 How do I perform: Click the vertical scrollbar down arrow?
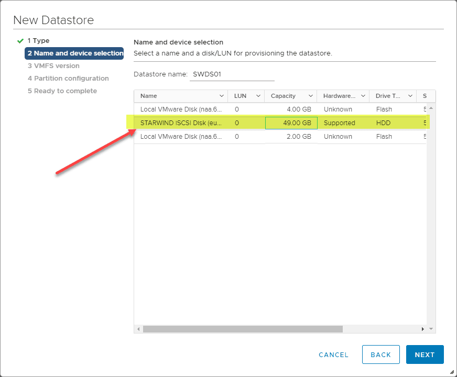(431, 329)
